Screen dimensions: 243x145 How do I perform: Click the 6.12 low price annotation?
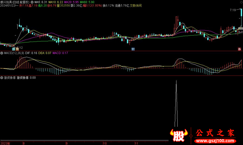[x=19, y=47]
